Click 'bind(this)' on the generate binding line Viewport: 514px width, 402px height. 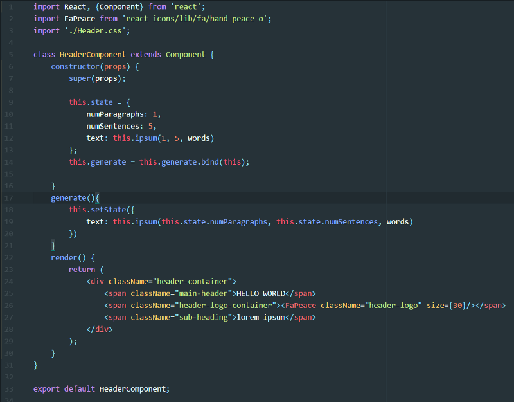pyautogui.click(x=223, y=162)
